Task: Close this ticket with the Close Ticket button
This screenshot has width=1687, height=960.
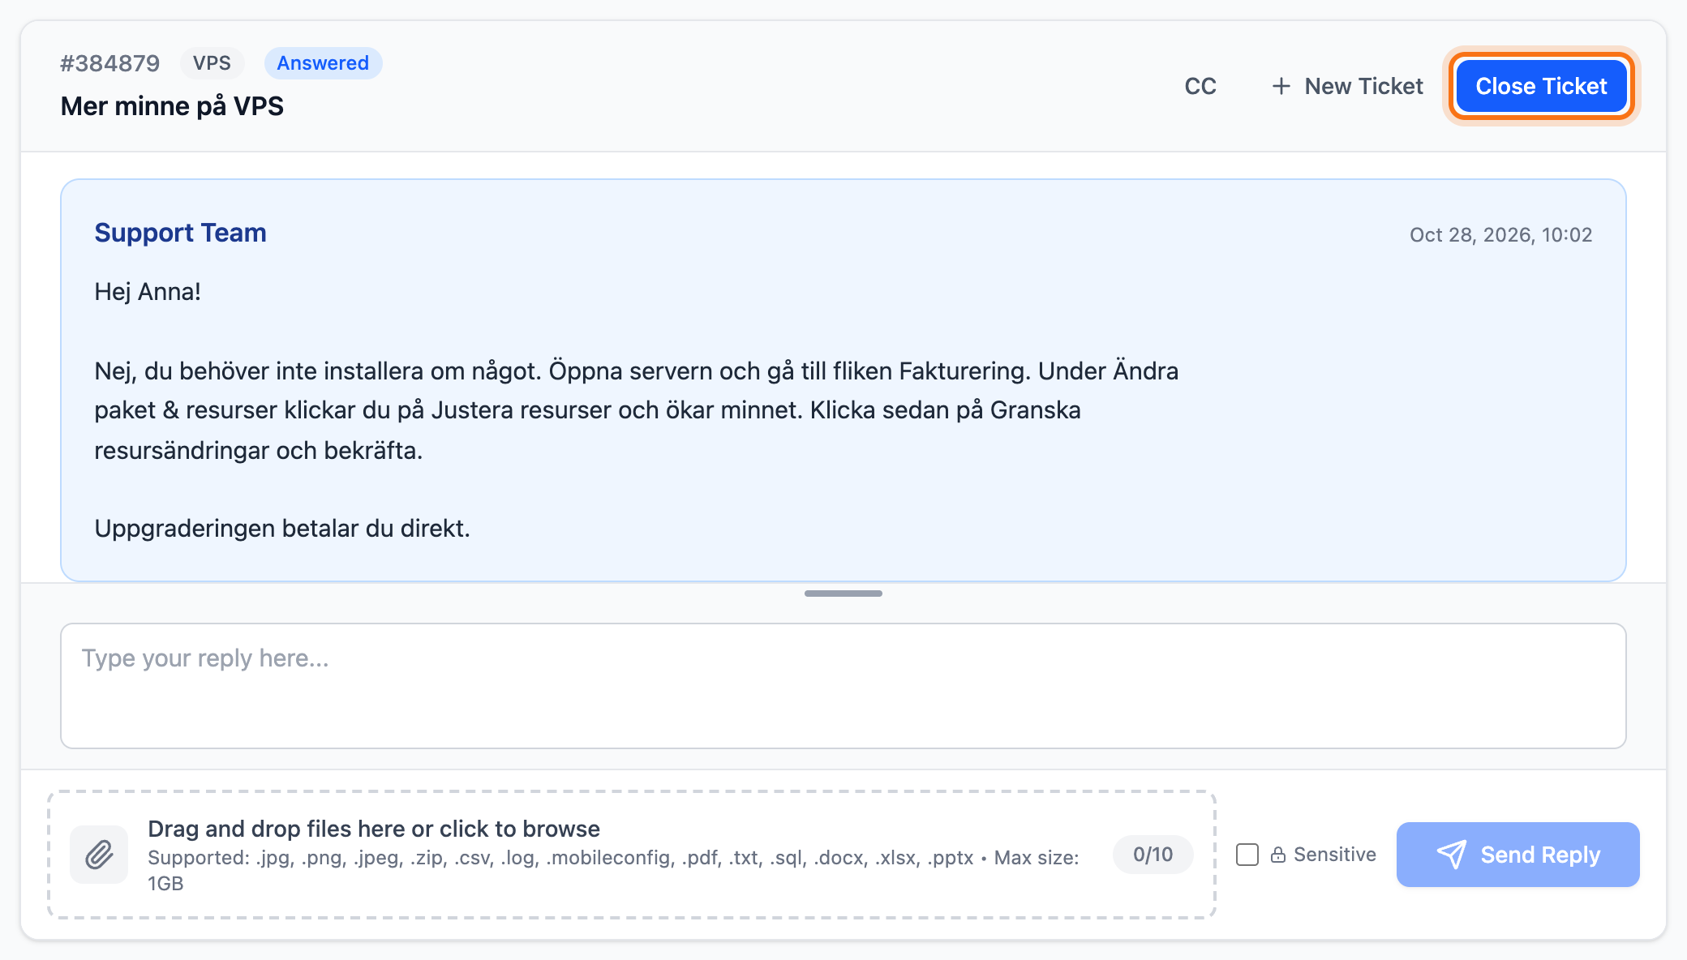Action: point(1541,86)
